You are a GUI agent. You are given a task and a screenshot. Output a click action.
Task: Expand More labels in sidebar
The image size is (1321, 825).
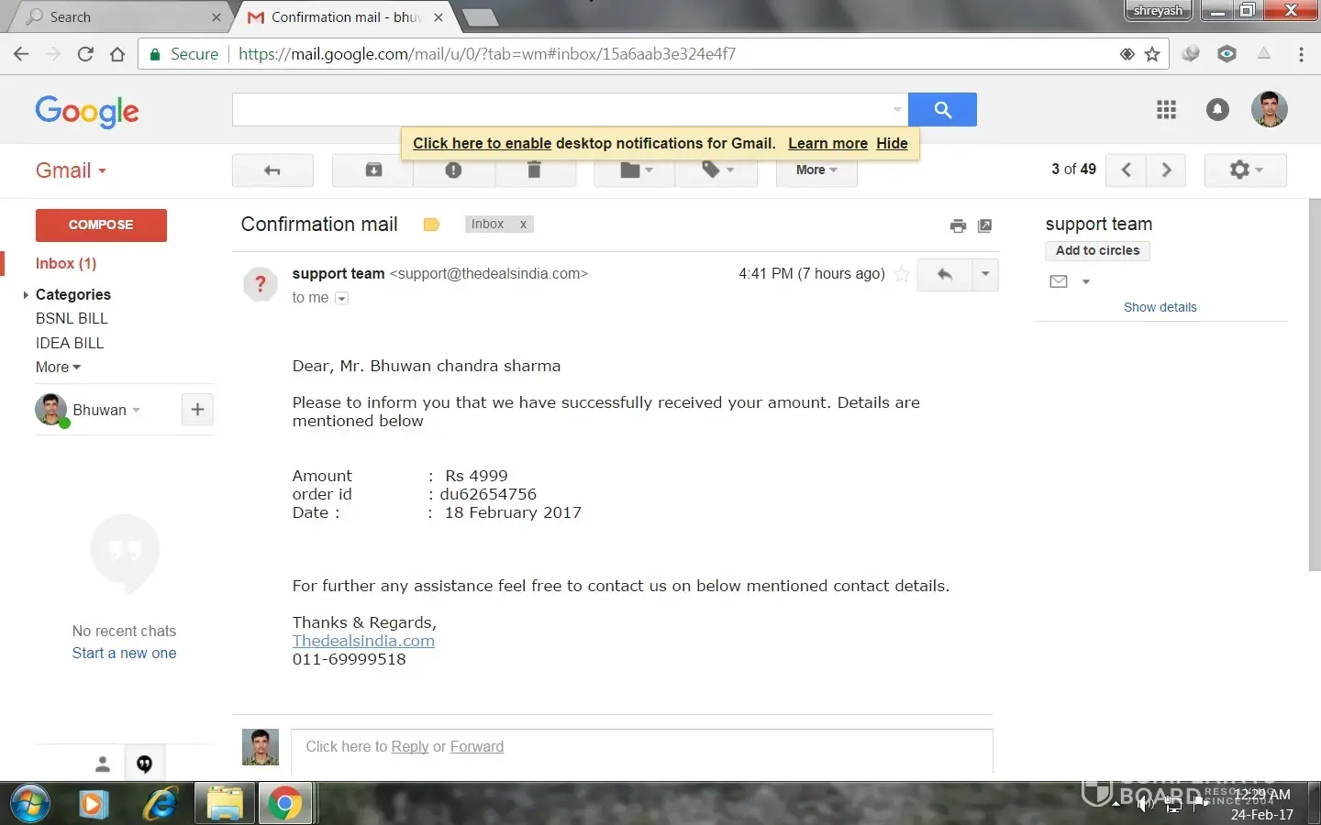coord(58,368)
